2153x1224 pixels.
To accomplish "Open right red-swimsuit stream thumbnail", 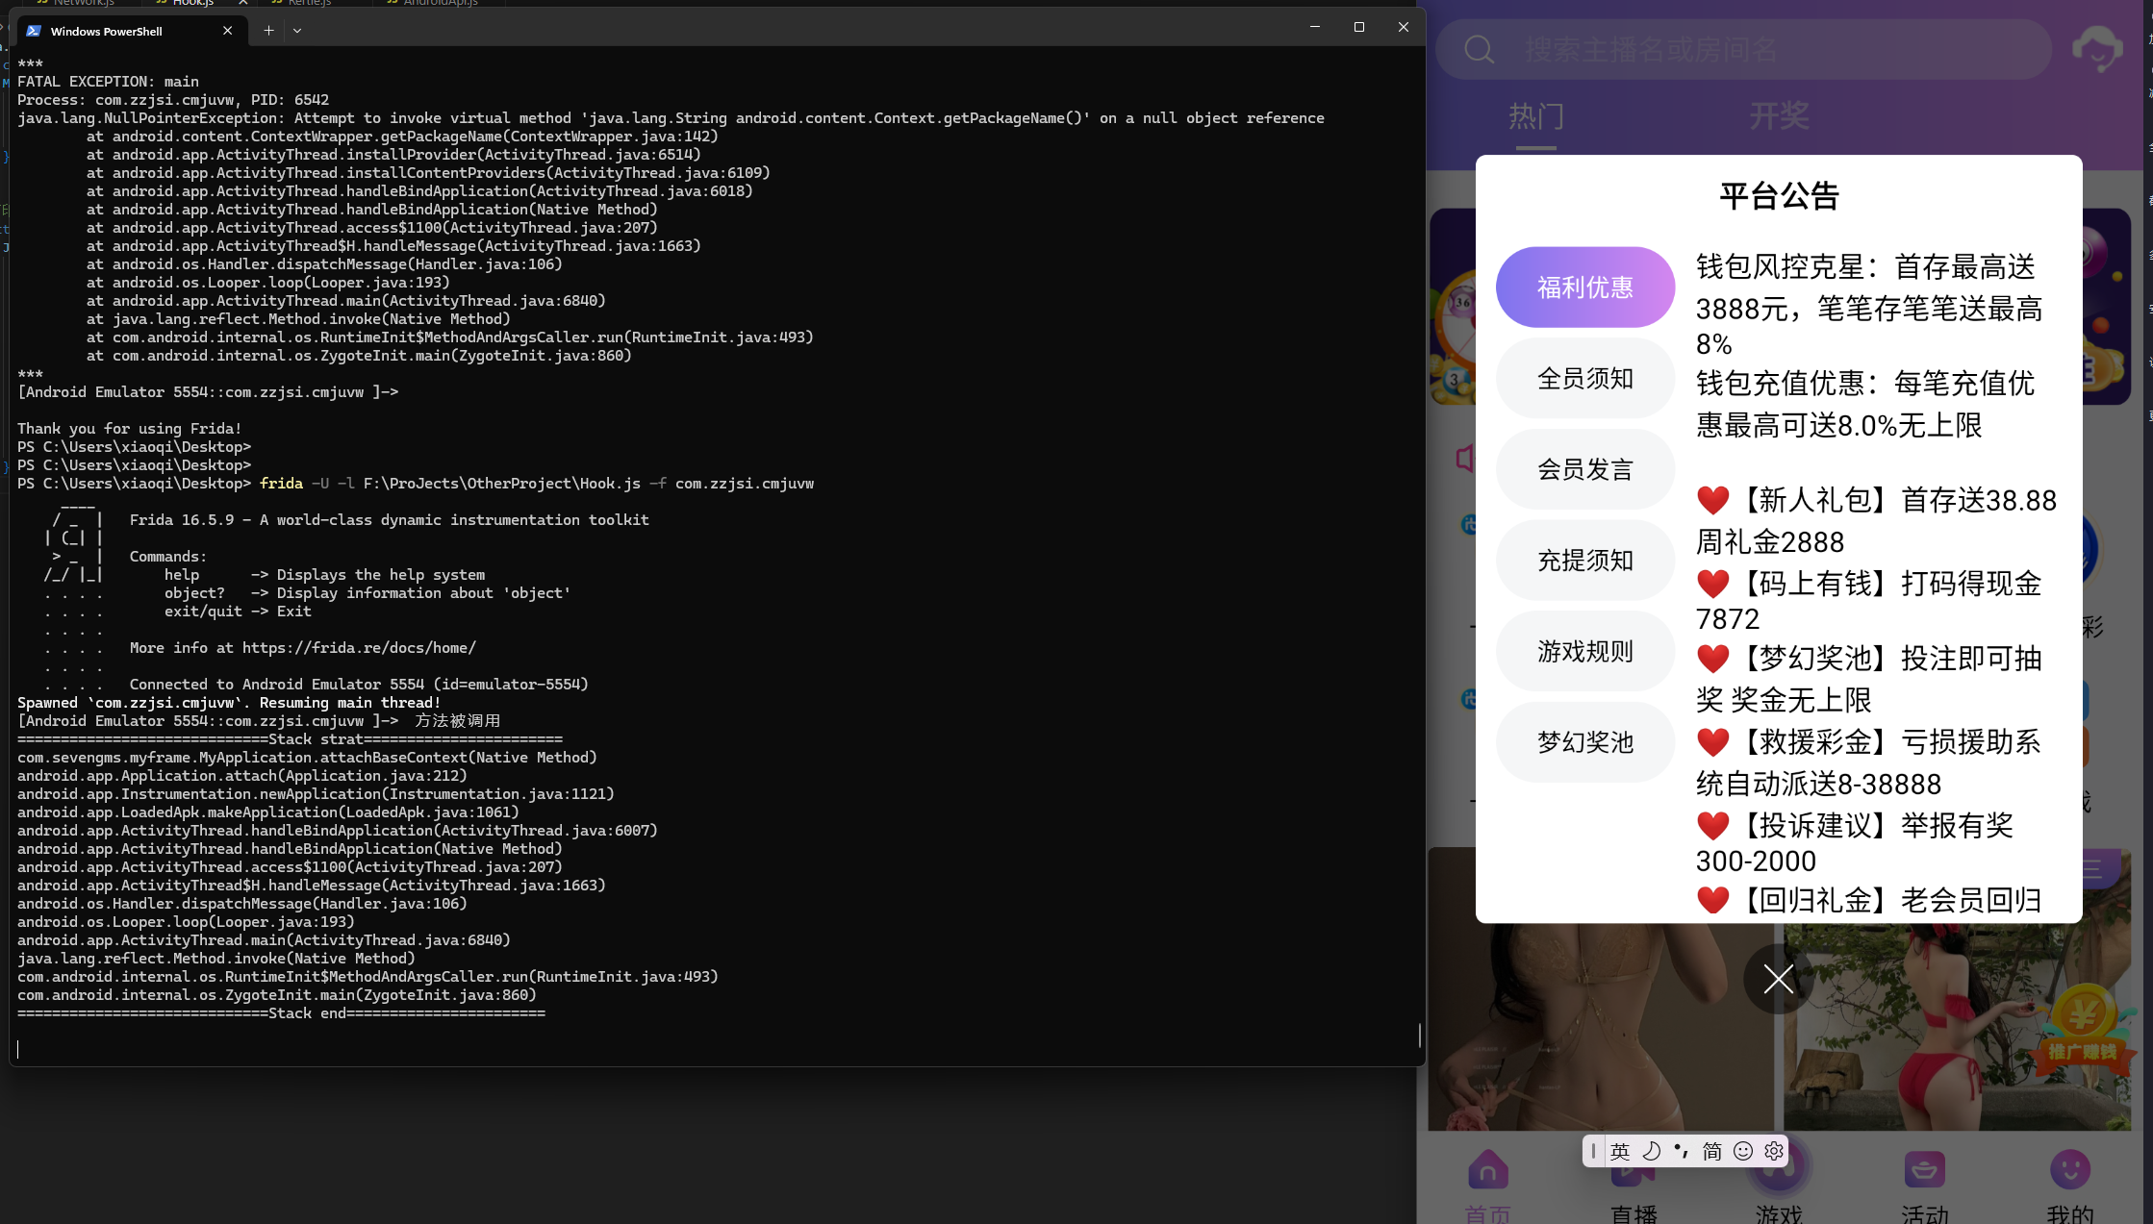I will 1957,1027.
